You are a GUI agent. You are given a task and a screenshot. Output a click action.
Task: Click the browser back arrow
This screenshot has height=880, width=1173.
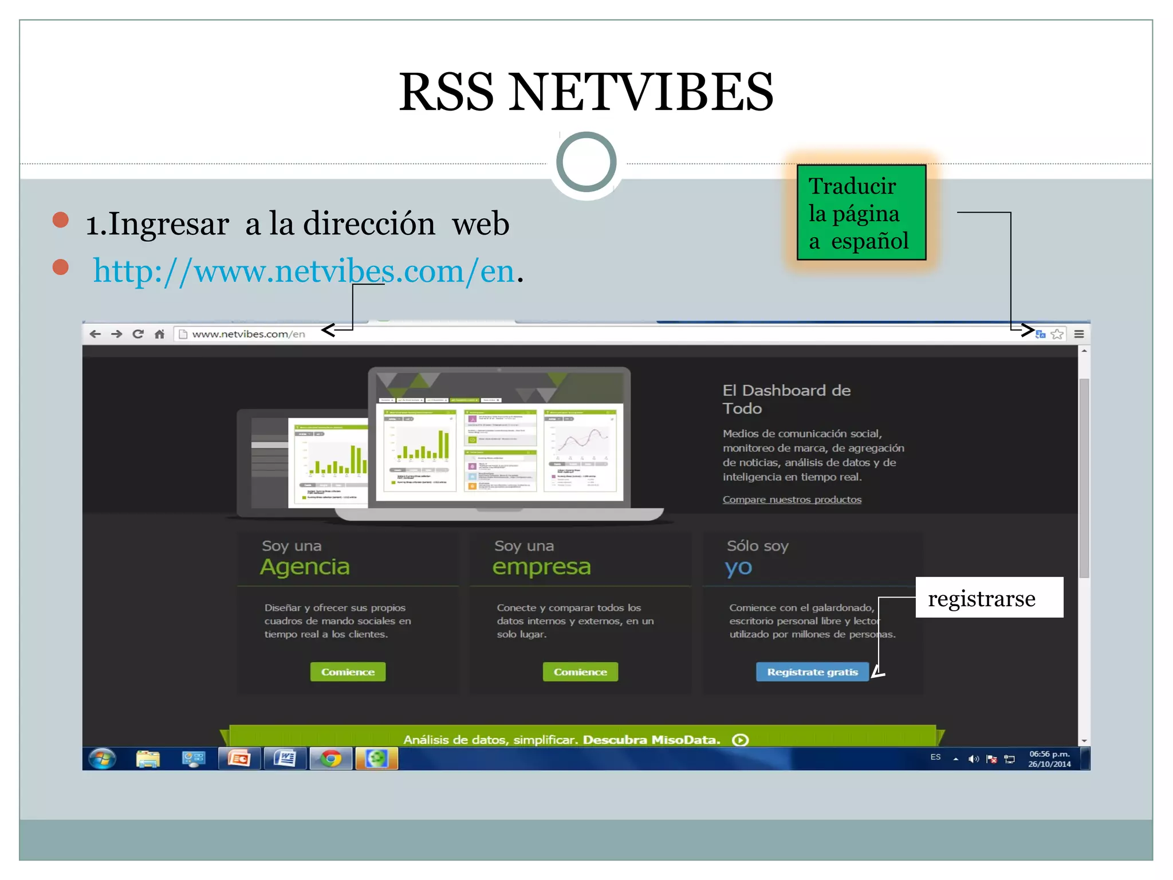pos(95,334)
